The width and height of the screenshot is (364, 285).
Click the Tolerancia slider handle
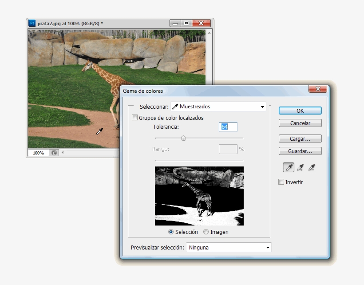click(x=183, y=138)
